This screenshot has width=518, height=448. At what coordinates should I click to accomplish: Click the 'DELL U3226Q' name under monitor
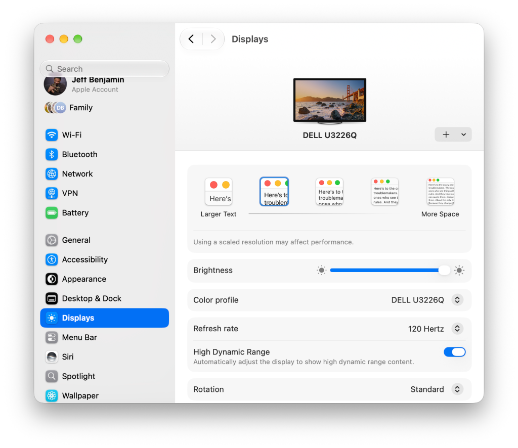(x=330, y=136)
